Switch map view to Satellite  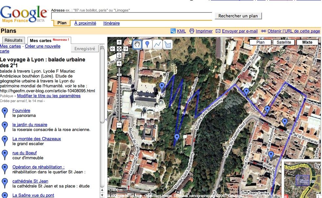[284, 42]
